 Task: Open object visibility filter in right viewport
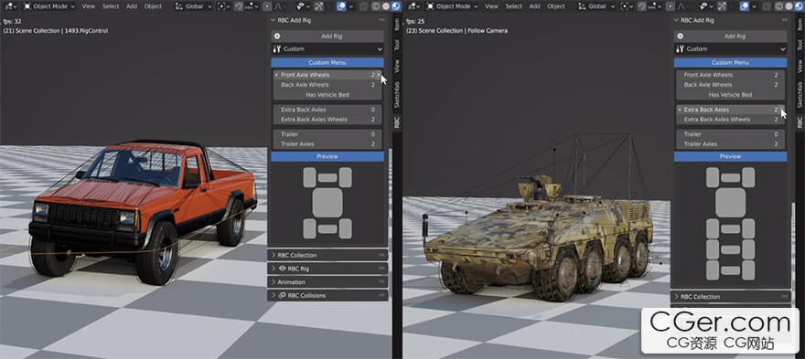click(706, 6)
